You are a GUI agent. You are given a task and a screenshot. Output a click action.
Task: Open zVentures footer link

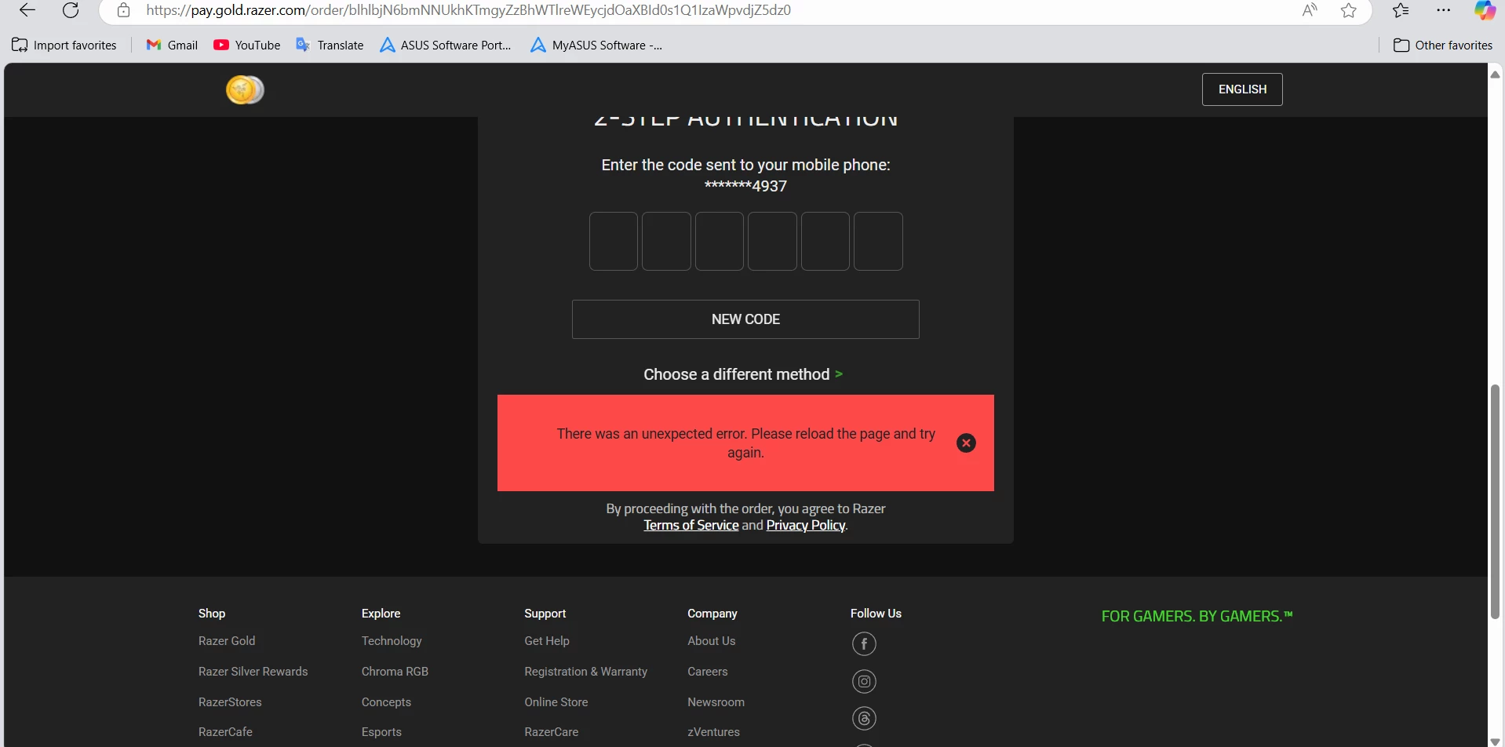coord(714,732)
